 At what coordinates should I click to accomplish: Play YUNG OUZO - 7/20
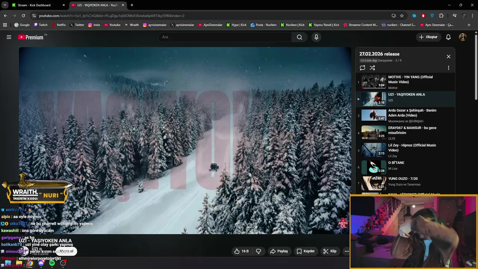click(405, 183)
